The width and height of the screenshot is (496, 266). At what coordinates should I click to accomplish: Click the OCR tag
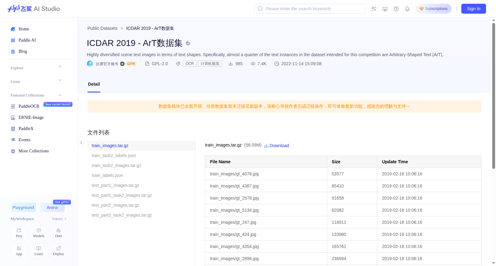[190, 64]
